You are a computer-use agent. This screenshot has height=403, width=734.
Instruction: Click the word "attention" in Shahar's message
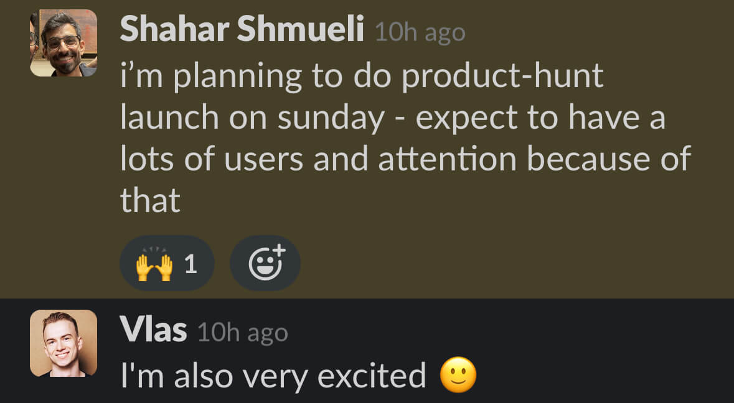448,159
